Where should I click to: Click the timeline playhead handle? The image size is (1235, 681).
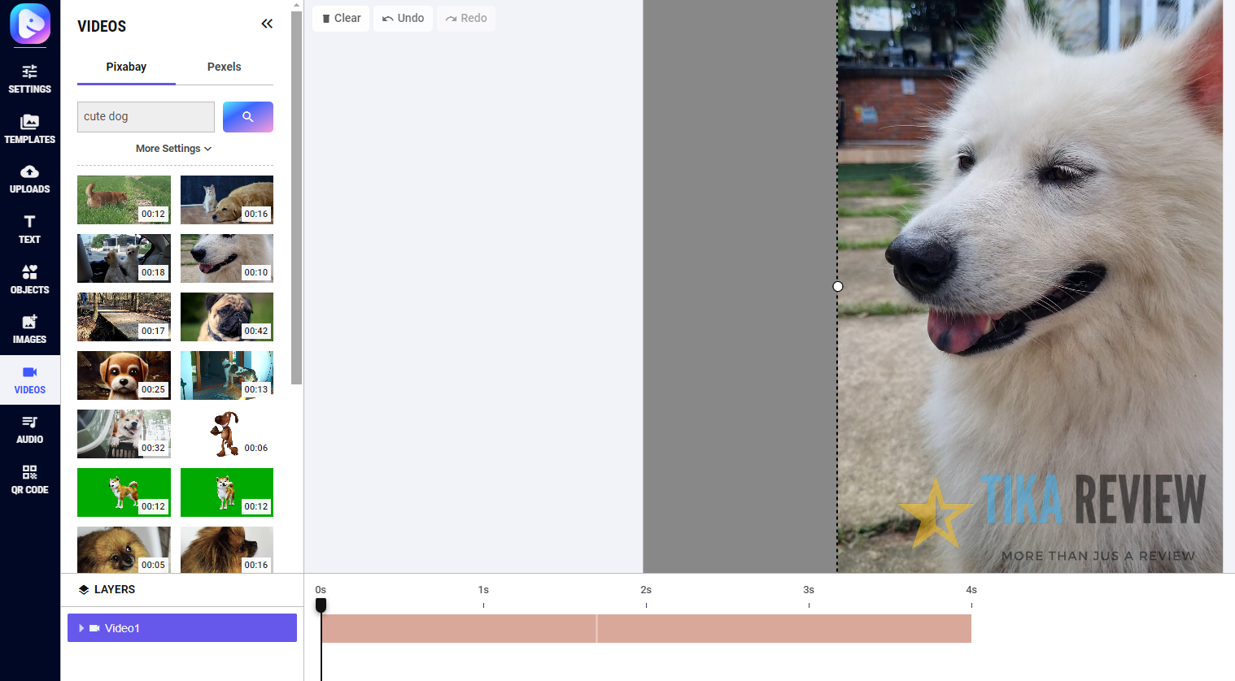click(x=321, y=605)
